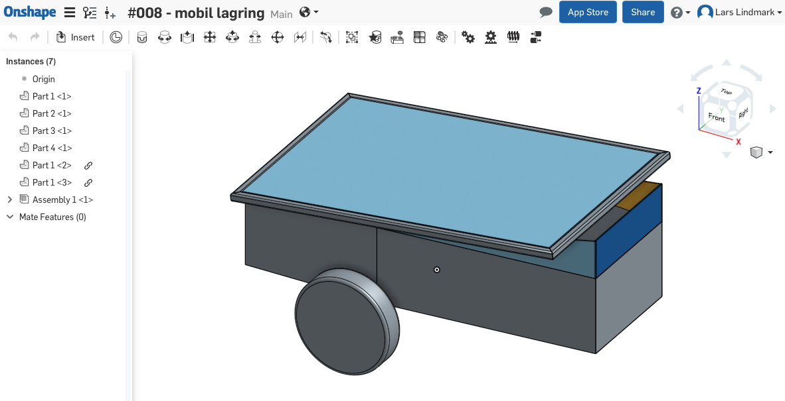Open the hamburger document menu
Viewport: 785px width, 401px height.
click(x=69, y=13)
